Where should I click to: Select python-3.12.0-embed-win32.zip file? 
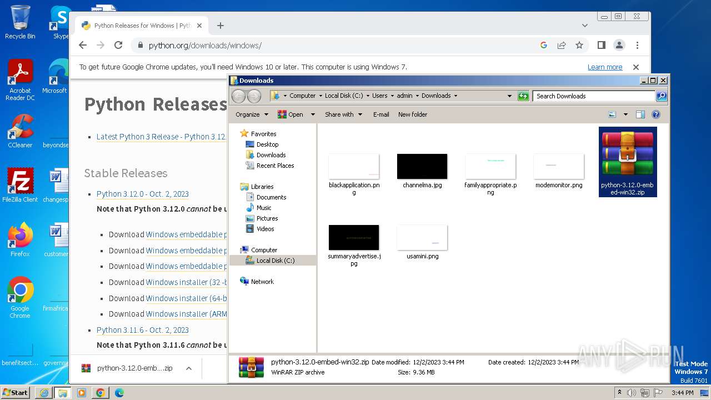(628, 162)
